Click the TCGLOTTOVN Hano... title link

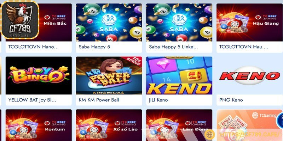33,47
